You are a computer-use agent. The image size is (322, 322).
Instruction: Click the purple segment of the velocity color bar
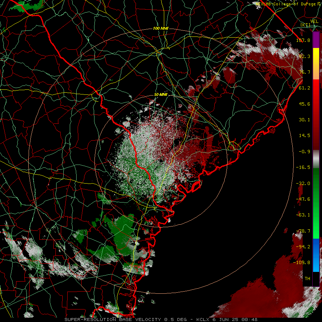coord(316,40)
